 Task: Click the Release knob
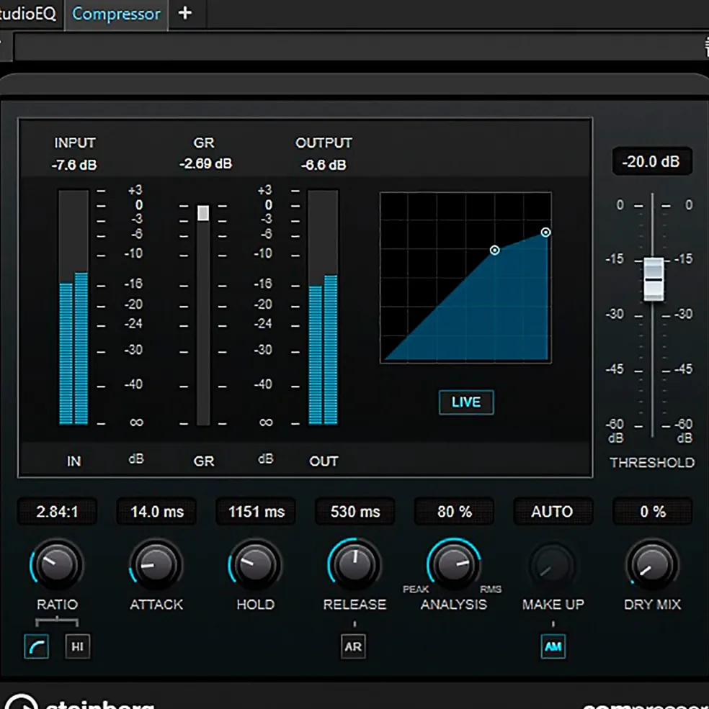click(x=354, y=565)
